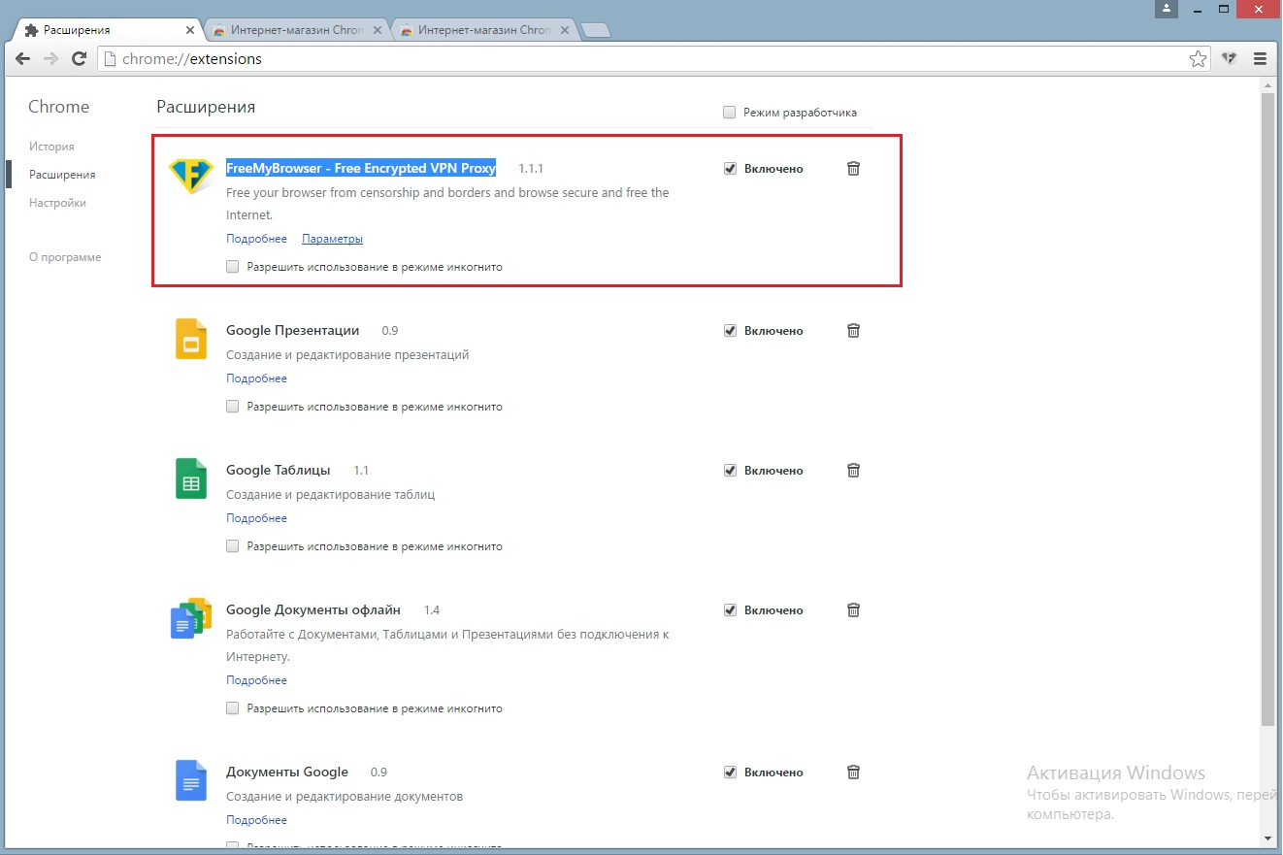Delete Google Документы офлайн via trash icon

tap(853, 610)
